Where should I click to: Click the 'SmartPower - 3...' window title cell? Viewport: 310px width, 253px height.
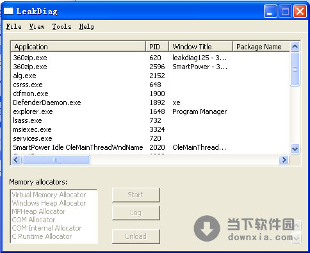200,67
